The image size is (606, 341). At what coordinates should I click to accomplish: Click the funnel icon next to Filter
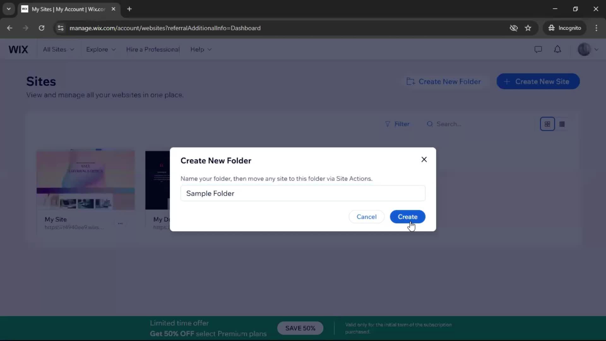(388, 124)
